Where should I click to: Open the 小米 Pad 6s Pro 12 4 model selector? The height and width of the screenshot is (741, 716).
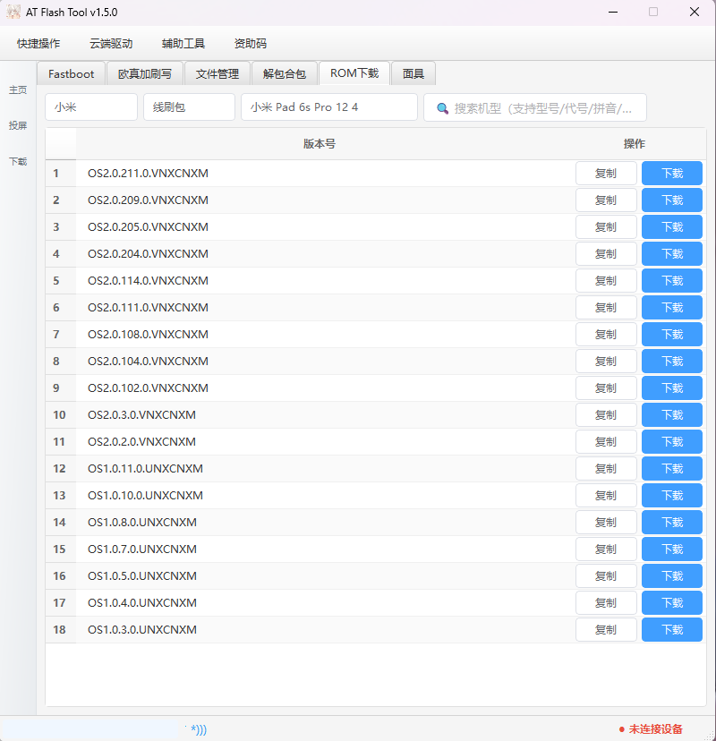(x=328, y=107)
